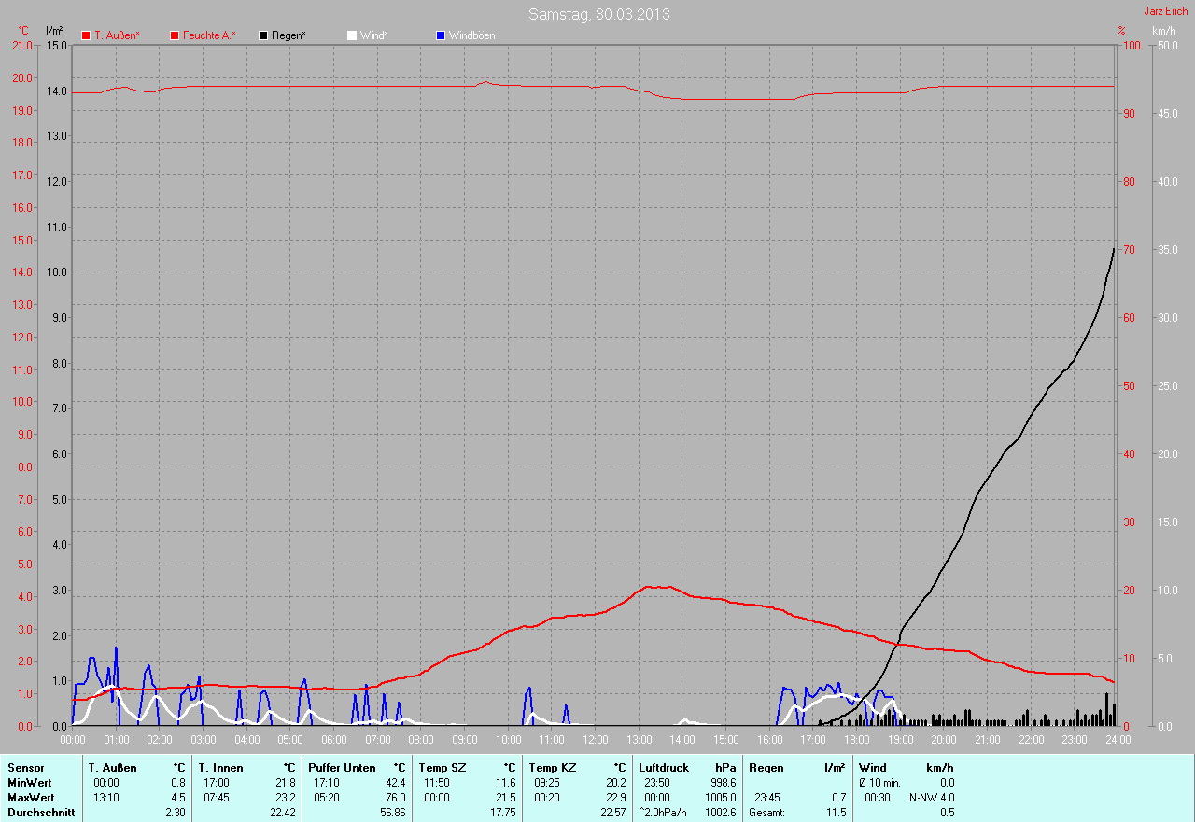Viewport: 1195px width, 822px height.
Task: Click the 12:00 tick on time axis
Action: pos(595,739)
